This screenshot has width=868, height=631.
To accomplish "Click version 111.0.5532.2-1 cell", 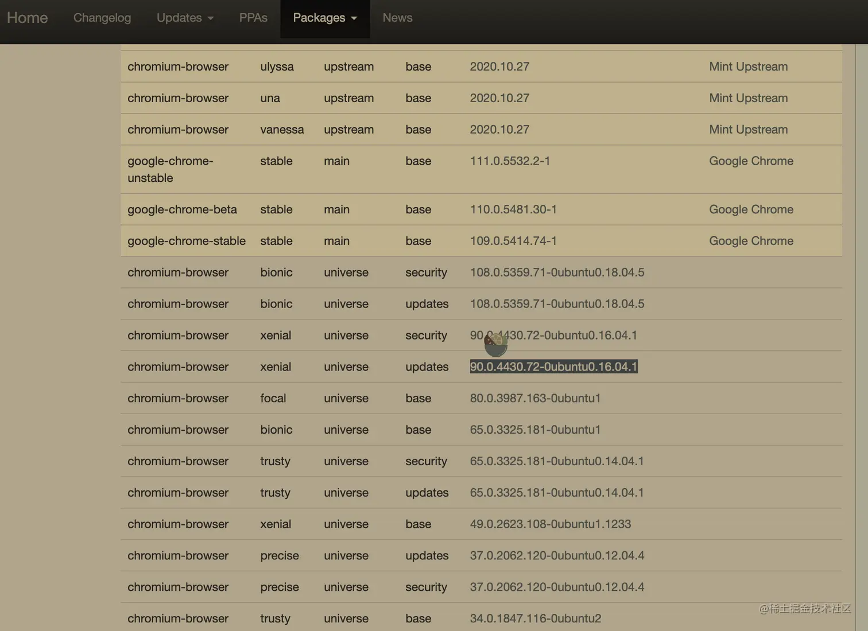I will click(510, 161).
